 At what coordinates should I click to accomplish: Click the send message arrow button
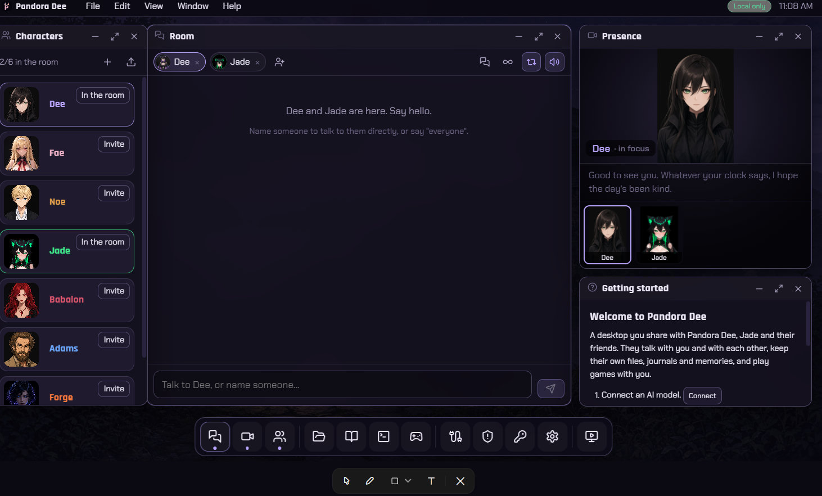pos(551,389)
